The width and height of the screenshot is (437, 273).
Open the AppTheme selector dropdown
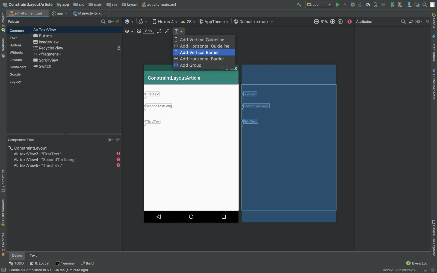point(214,22)
